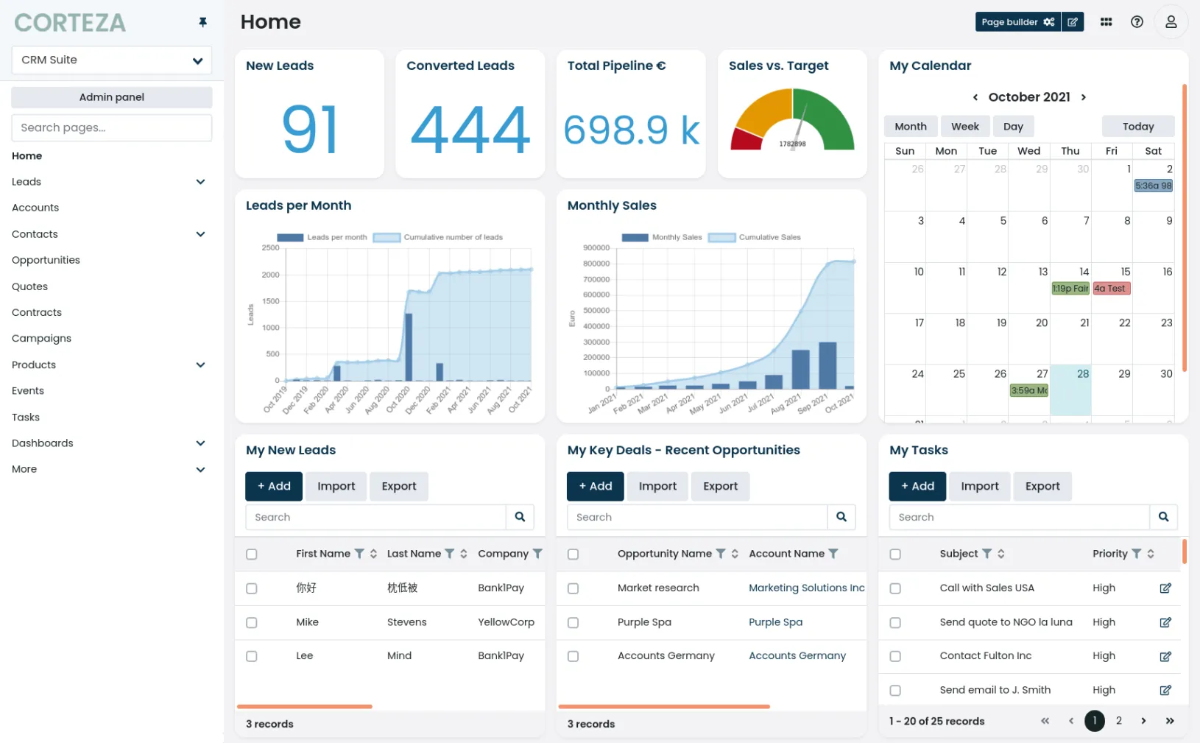Go to next calendar month arrow

[x=1083, y=97]
